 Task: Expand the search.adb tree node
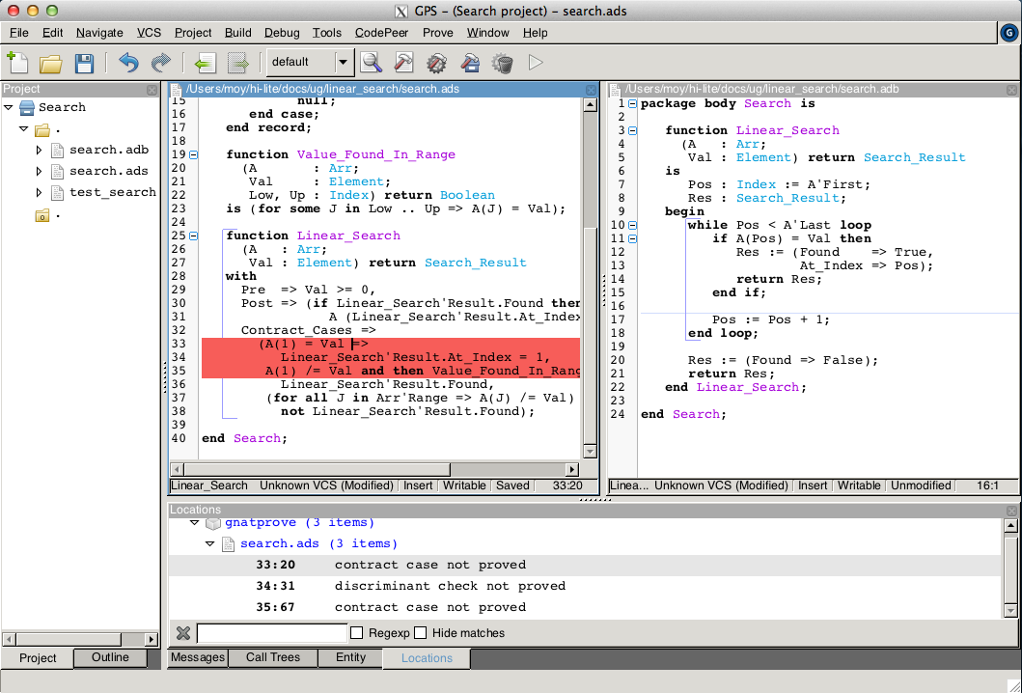[40, 150]
